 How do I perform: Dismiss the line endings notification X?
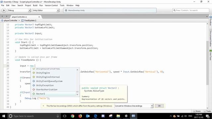[x=43, y=106]
